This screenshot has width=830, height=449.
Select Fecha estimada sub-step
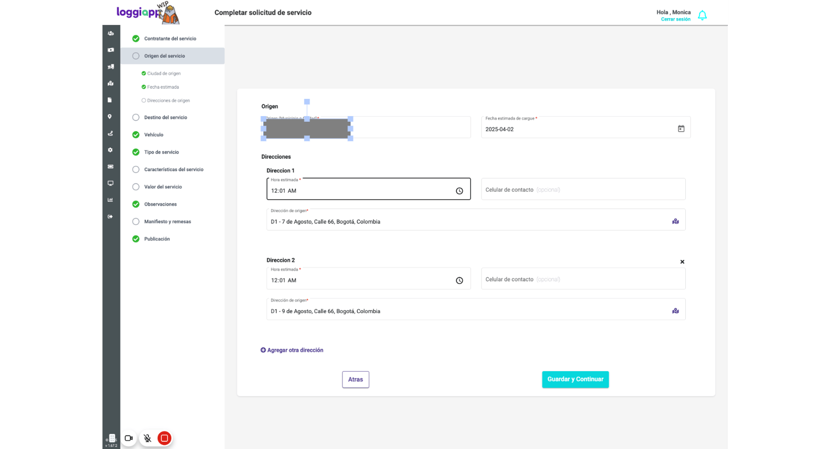(163, 87)
